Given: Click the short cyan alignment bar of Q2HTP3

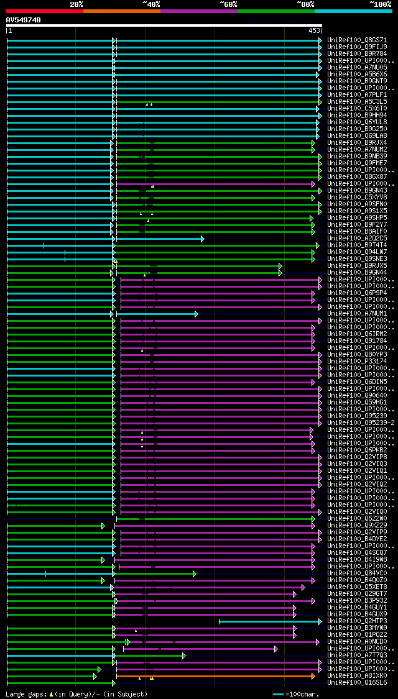Looking at the screenshot, I should [270, 621].
